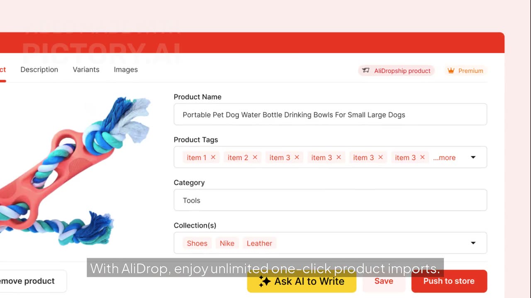Image resolution: width=531 pixels, height=298 pixels.
Task: Open the Variants tab
Action: [x=86, y=70]
